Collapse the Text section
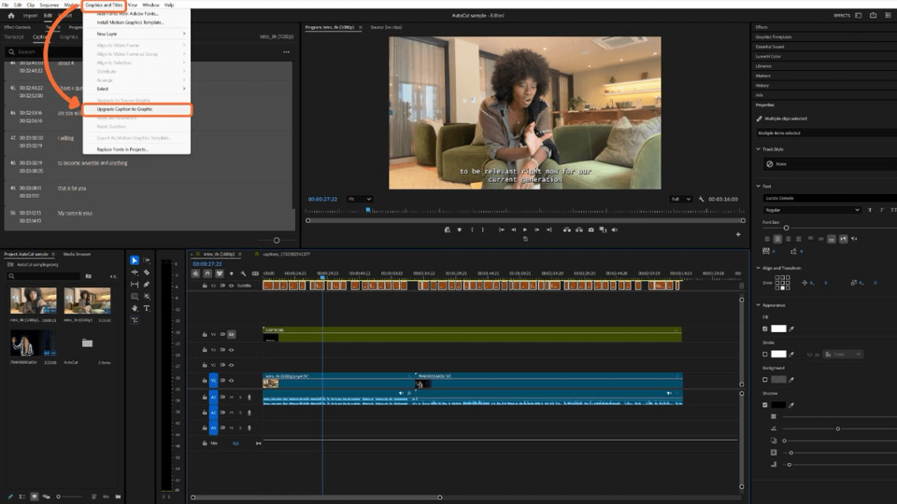897x504 pixels. click(759, 187)
